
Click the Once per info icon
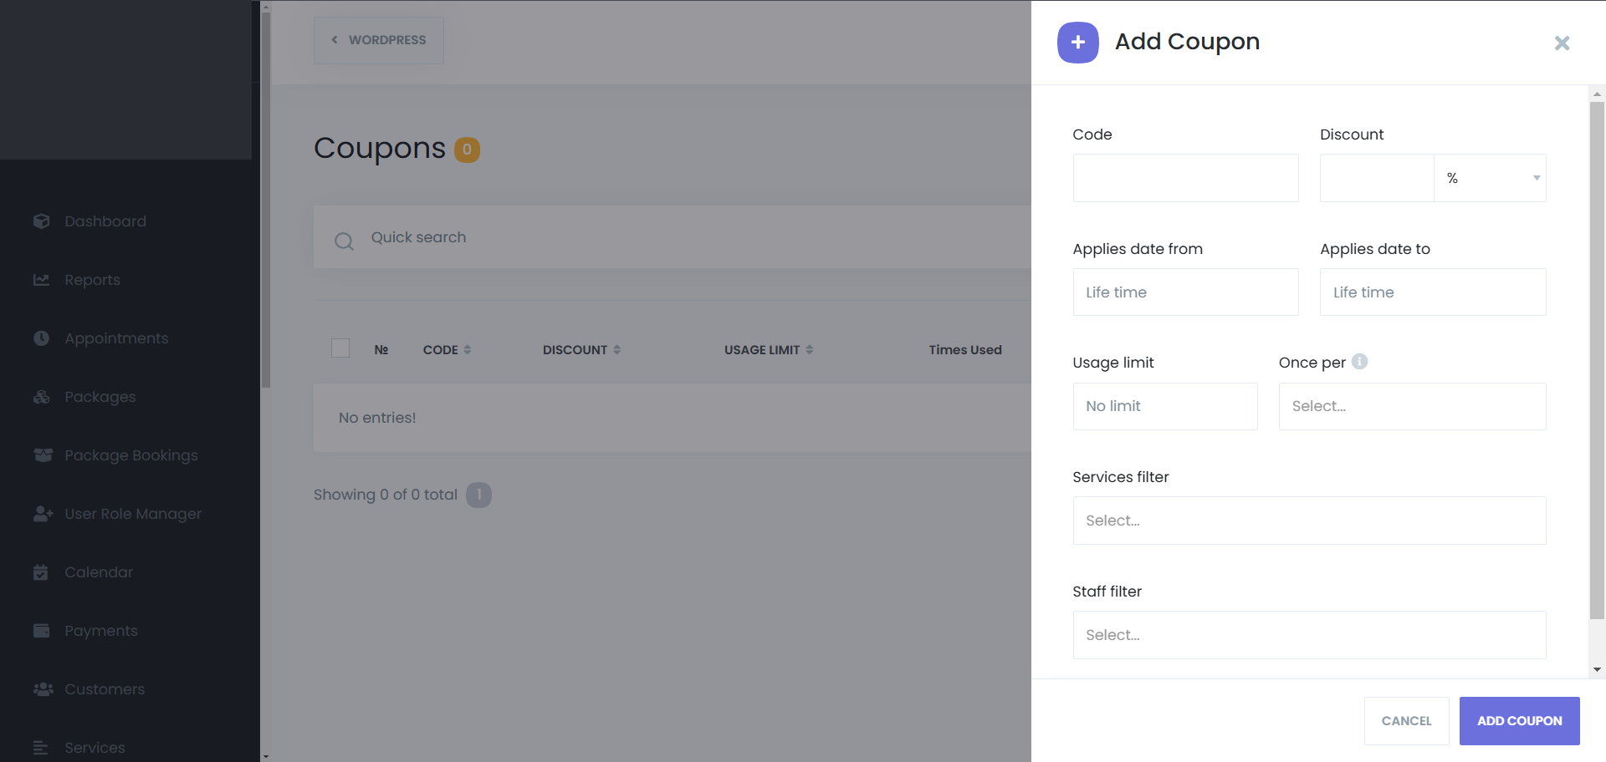(1360, 362)
